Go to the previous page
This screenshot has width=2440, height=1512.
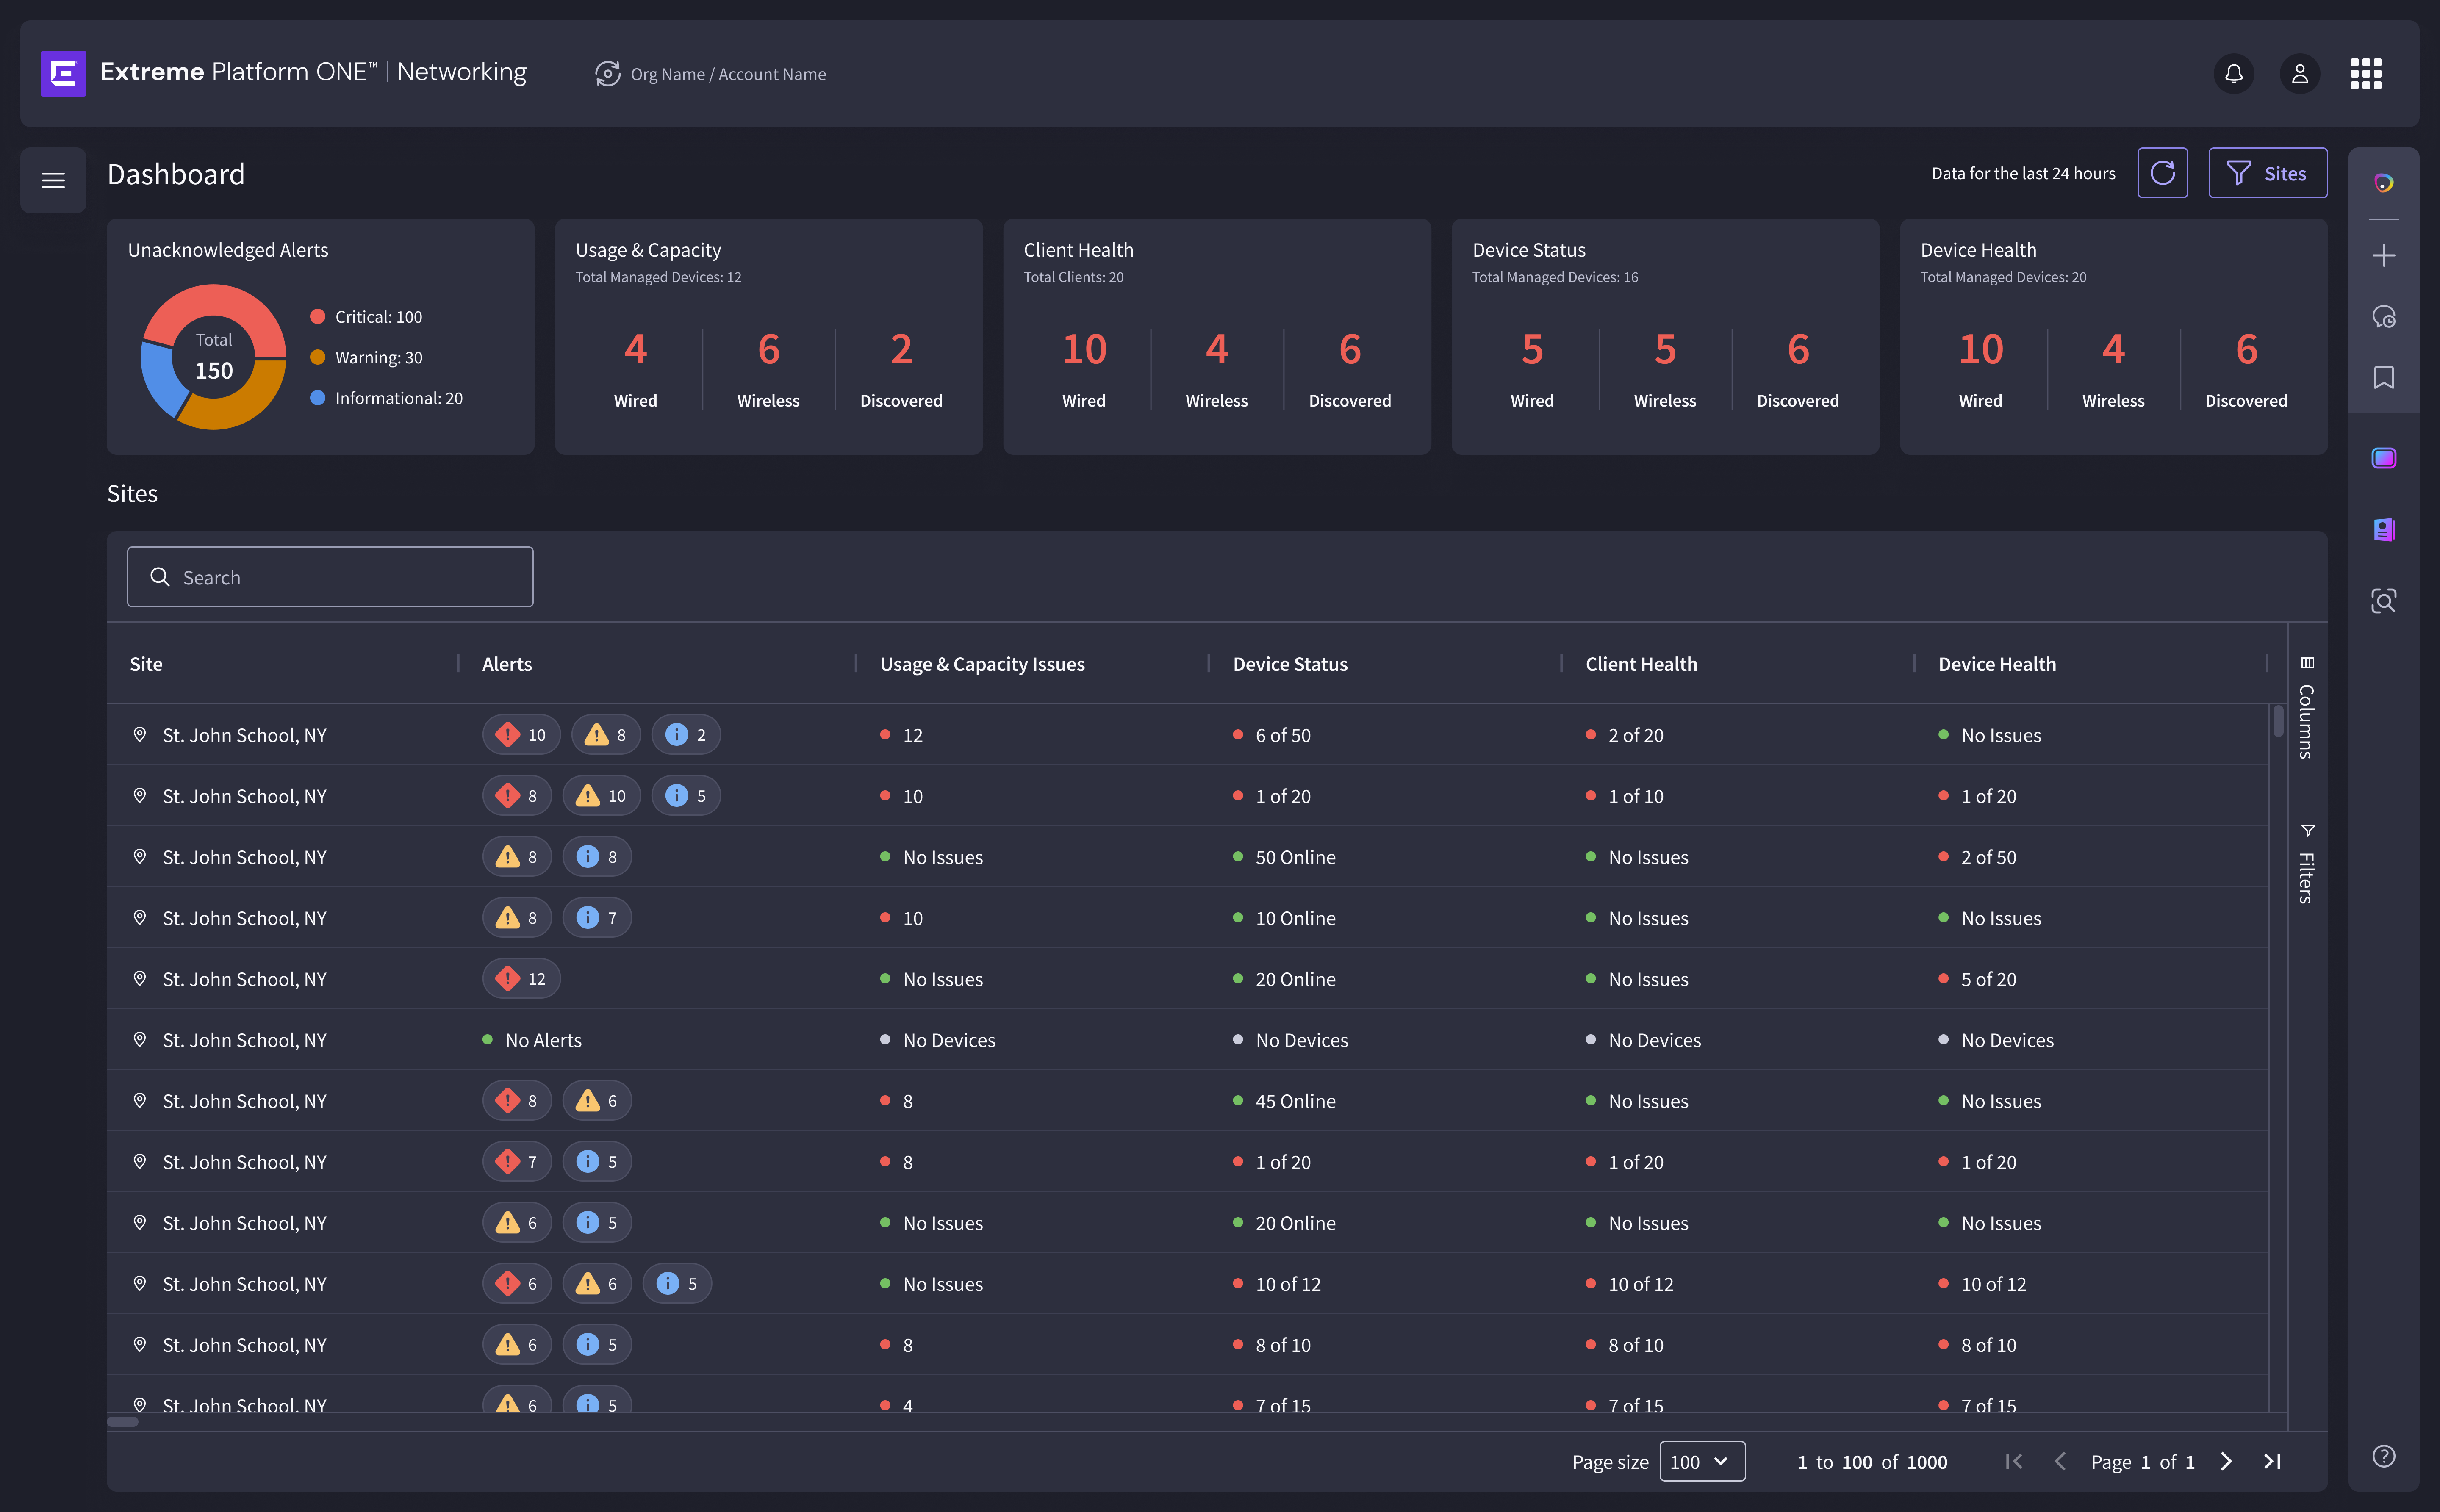click(2059, 1461)
